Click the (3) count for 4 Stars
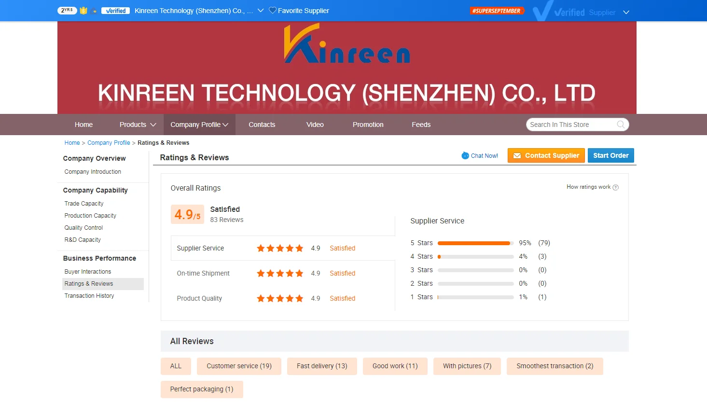This screenshot has width=707, height=403. pos(542,256)
